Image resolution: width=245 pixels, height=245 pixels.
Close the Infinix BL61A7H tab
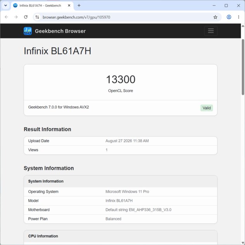[x=69, y=5]
